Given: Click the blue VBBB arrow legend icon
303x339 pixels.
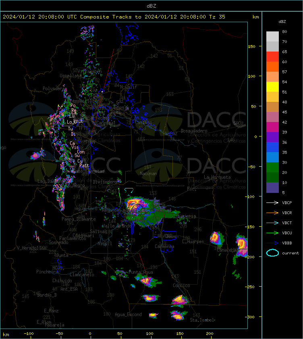Looking at the screenshot, I should click(x=272, y=243).
